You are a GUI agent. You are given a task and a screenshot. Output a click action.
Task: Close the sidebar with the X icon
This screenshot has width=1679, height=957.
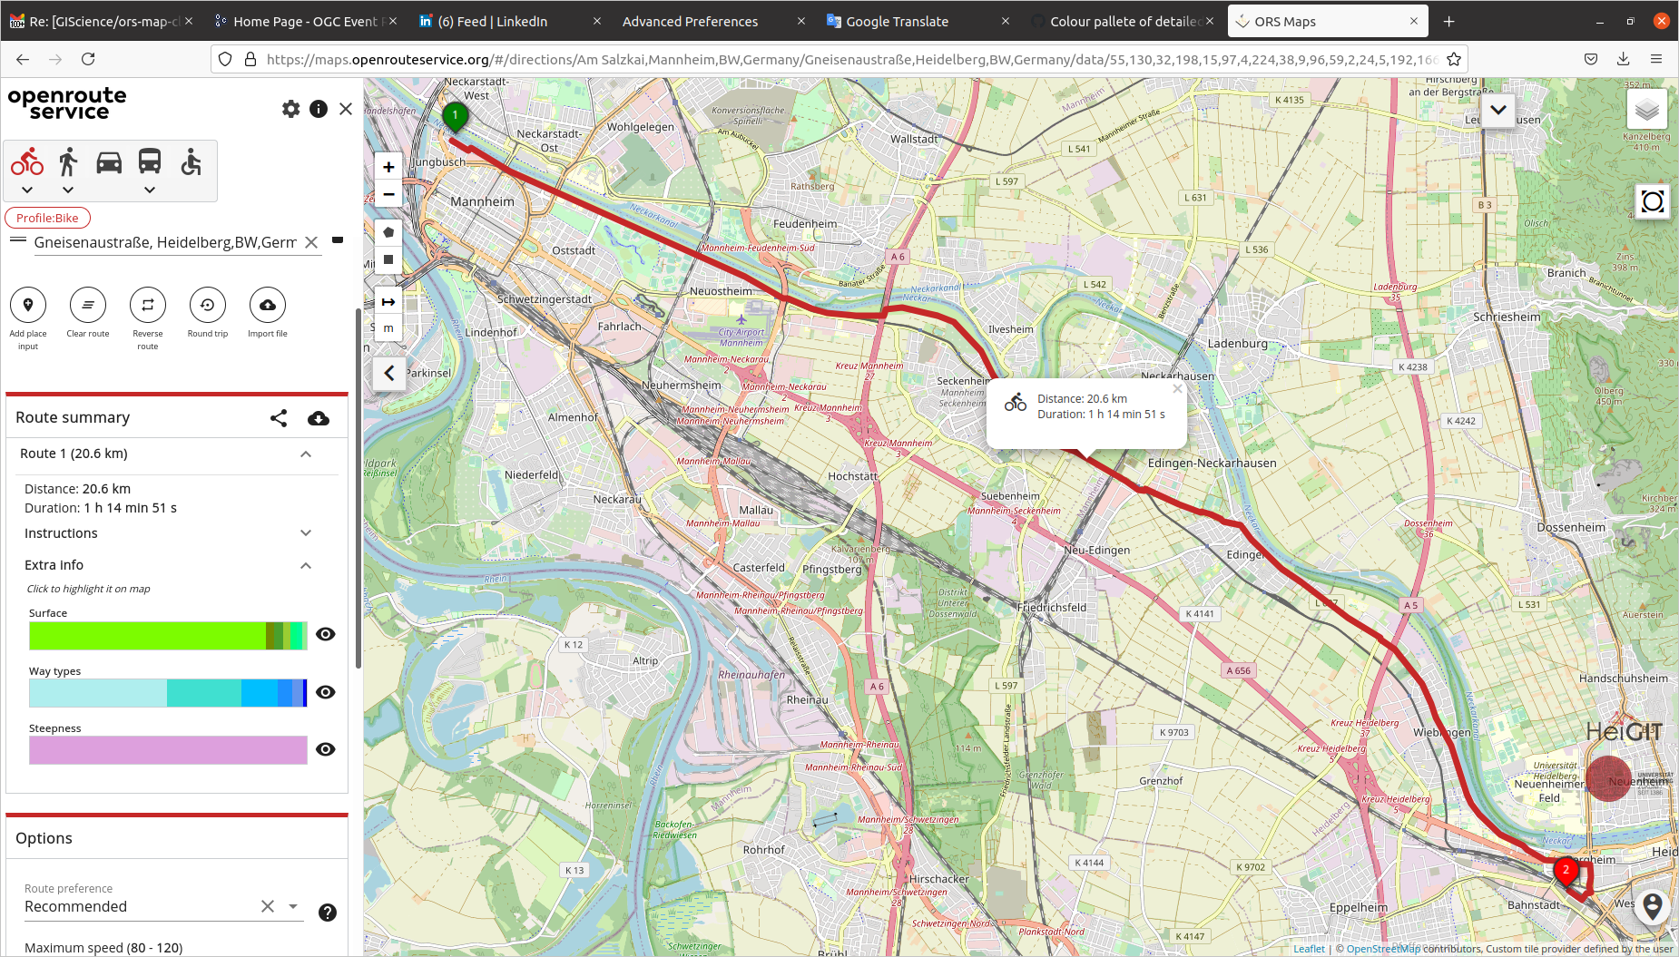tap(346, 109)
